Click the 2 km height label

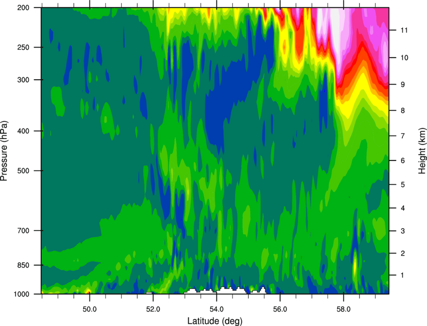402,253
